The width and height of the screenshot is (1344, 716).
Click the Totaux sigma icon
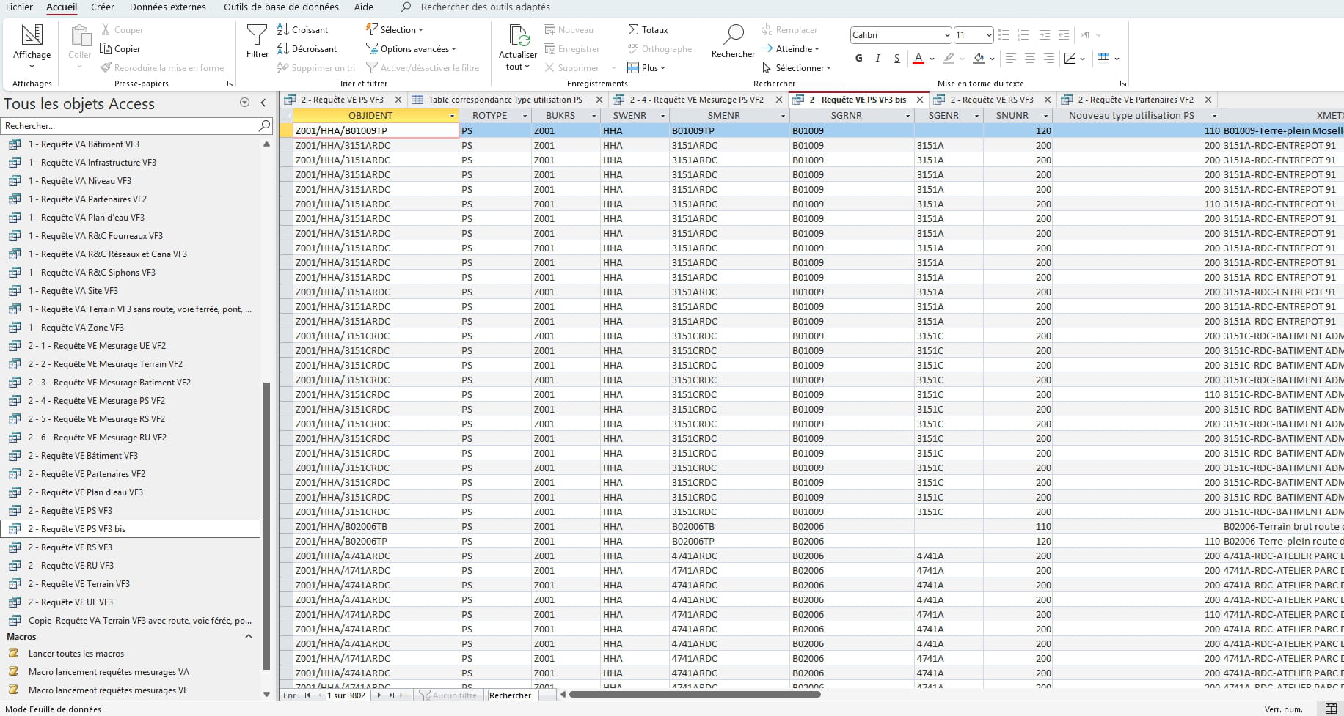tap(633, 30)
